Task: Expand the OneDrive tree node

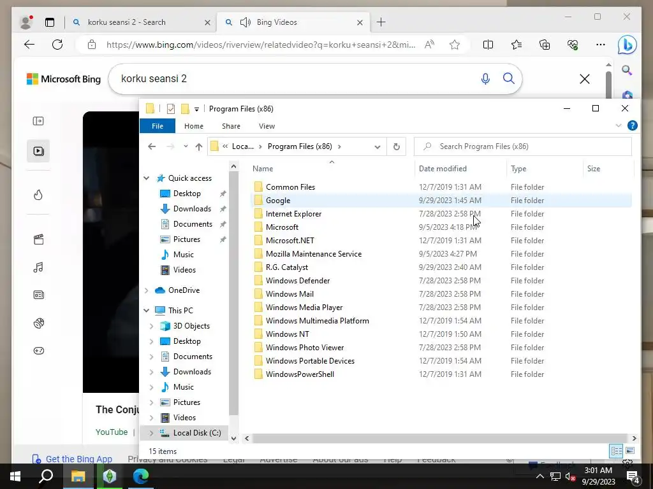Action: [x=146, y=290]
